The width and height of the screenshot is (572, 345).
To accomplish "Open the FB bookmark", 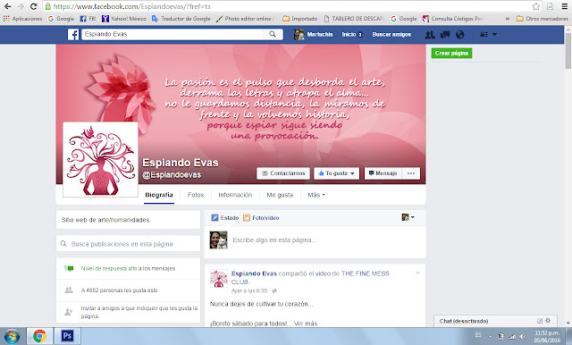I will [88, 19].
